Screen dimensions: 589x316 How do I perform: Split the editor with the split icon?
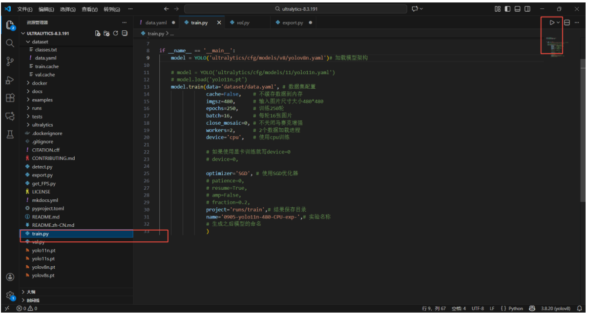[567, 22]
